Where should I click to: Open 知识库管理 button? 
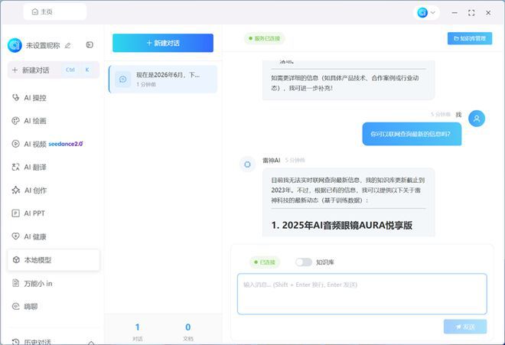tap(470, 38)
